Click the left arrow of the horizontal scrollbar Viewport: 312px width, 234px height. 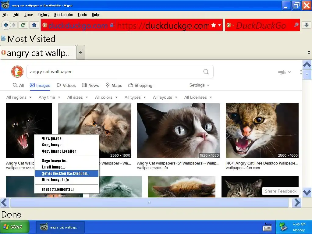5,203
